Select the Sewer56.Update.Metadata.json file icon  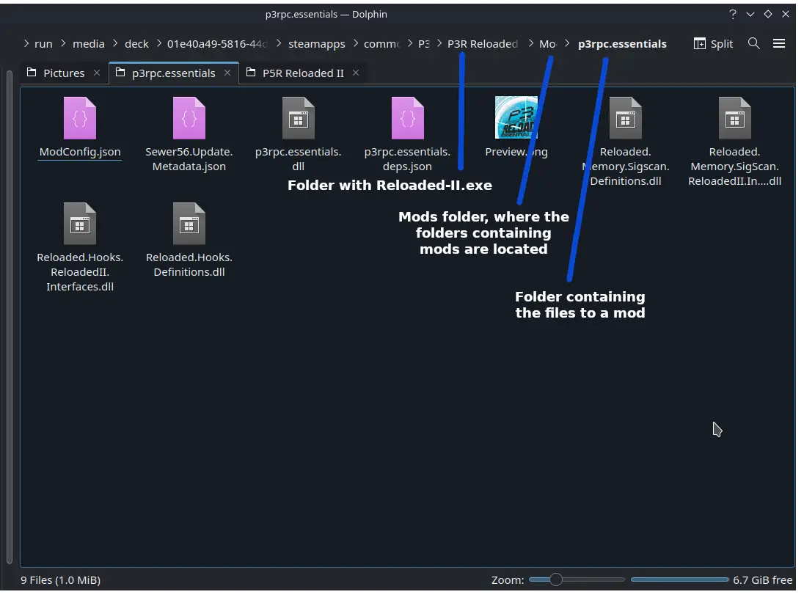click(189, 118)
